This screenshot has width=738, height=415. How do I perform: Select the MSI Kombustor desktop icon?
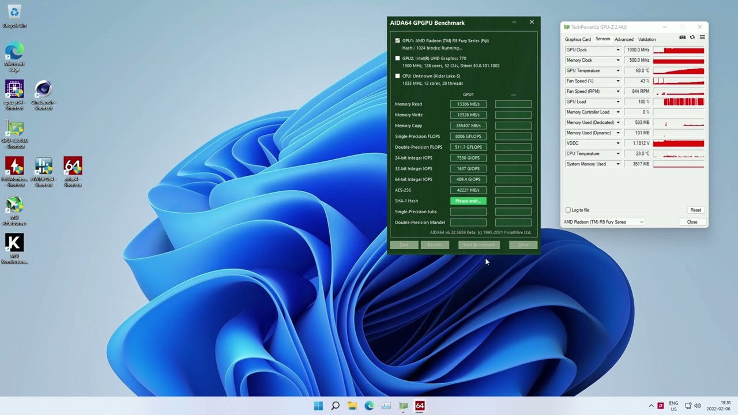tap(14, 249)
